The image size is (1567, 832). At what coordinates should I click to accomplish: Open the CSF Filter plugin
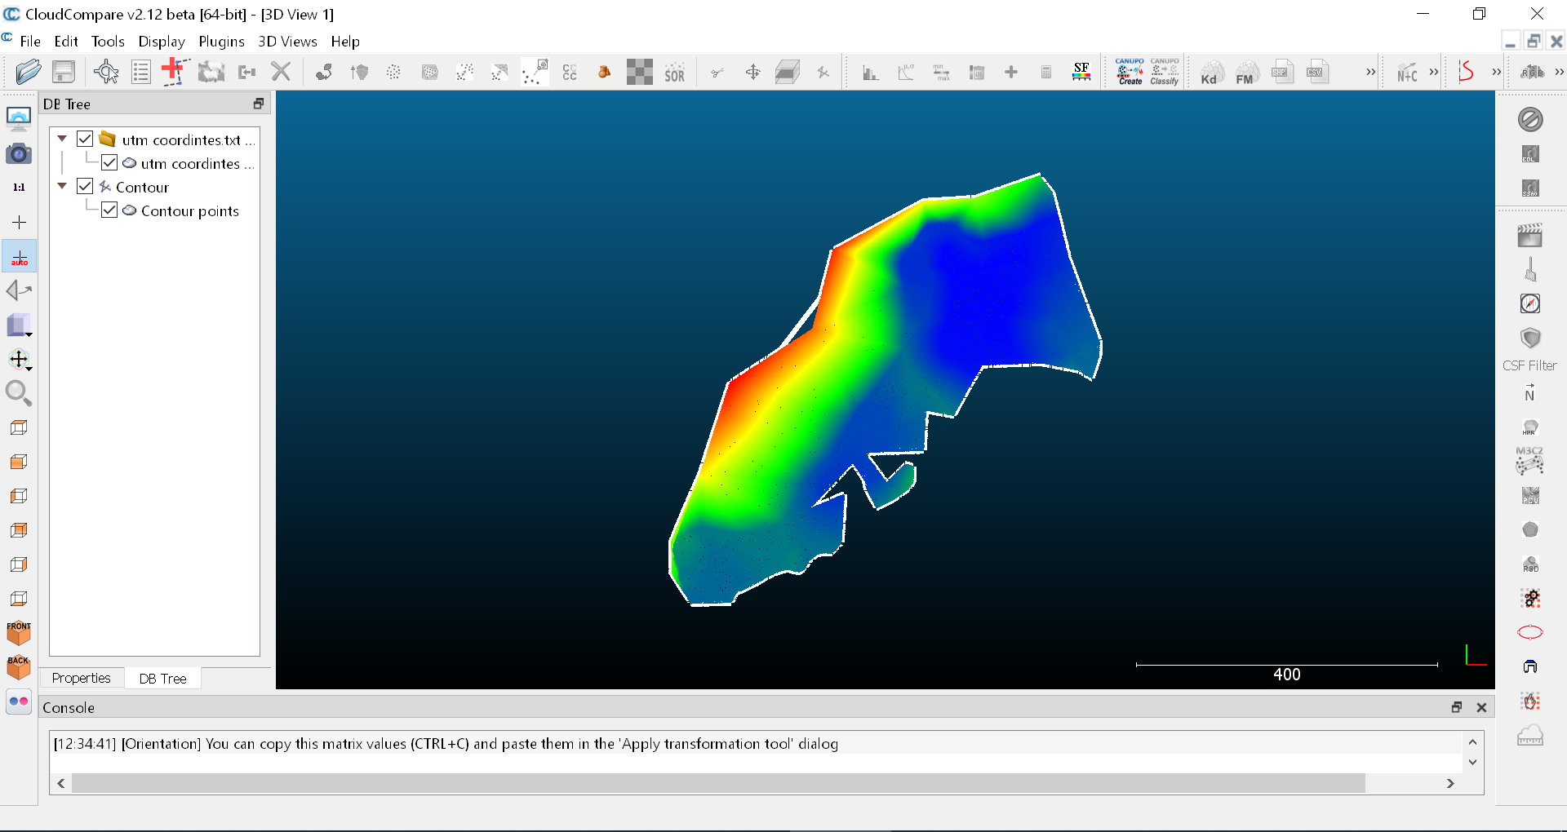(1529, 339)
